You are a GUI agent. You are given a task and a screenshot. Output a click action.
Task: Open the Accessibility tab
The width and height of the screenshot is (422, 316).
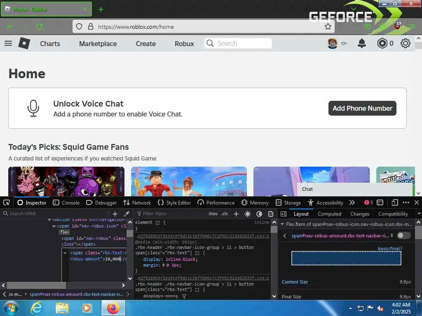tap(326, 202)
